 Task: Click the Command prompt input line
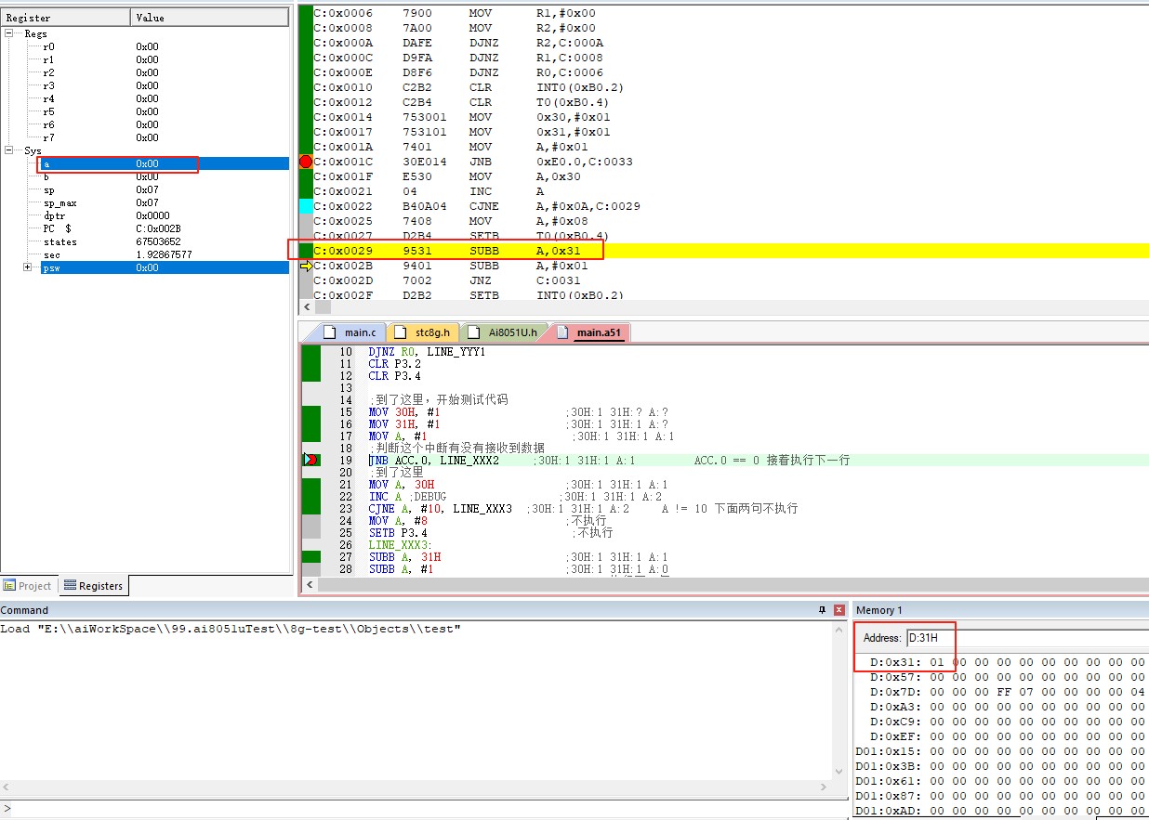tap(425, 809)
